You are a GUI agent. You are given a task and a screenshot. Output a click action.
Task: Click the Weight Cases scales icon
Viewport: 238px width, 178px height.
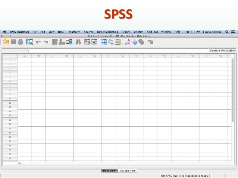pos(111,42)
